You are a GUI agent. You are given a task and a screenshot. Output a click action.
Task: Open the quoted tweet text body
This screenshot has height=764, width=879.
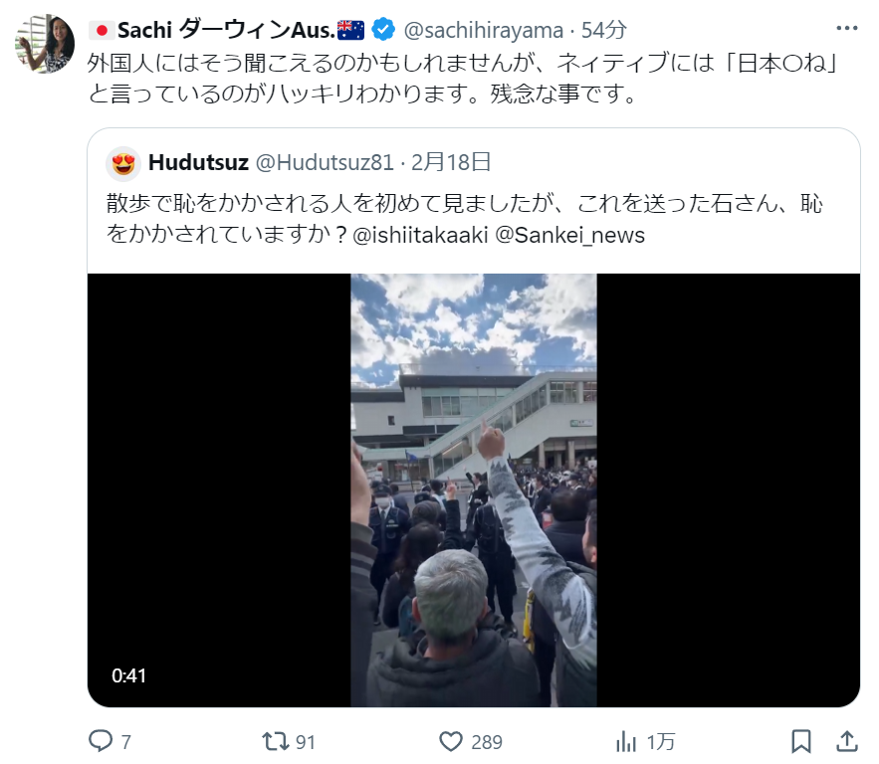464,220
